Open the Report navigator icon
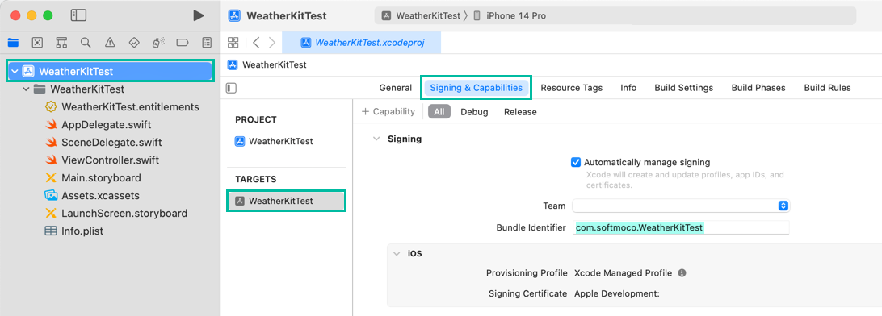Viewport: 882px width, 316px height. [207, 42]
